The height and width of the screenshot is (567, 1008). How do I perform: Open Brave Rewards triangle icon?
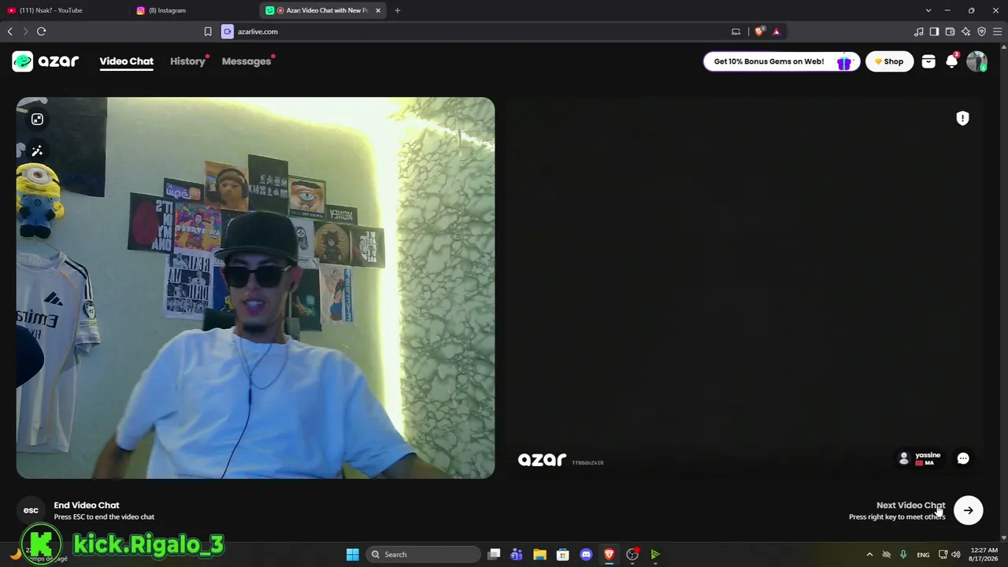[776, 31]
